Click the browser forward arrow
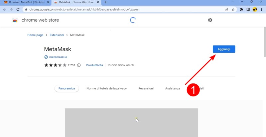Image resolution: width=266 pixels, height=137 pixels. pos(11,10)
